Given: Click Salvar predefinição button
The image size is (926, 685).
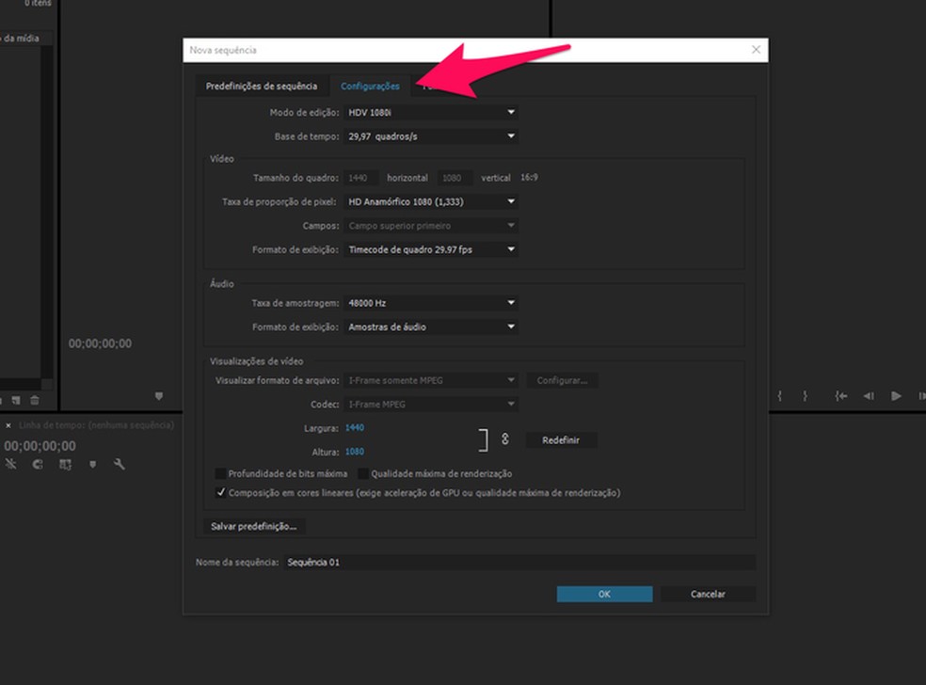Looking at the screenshot, I should pos(253,526).
